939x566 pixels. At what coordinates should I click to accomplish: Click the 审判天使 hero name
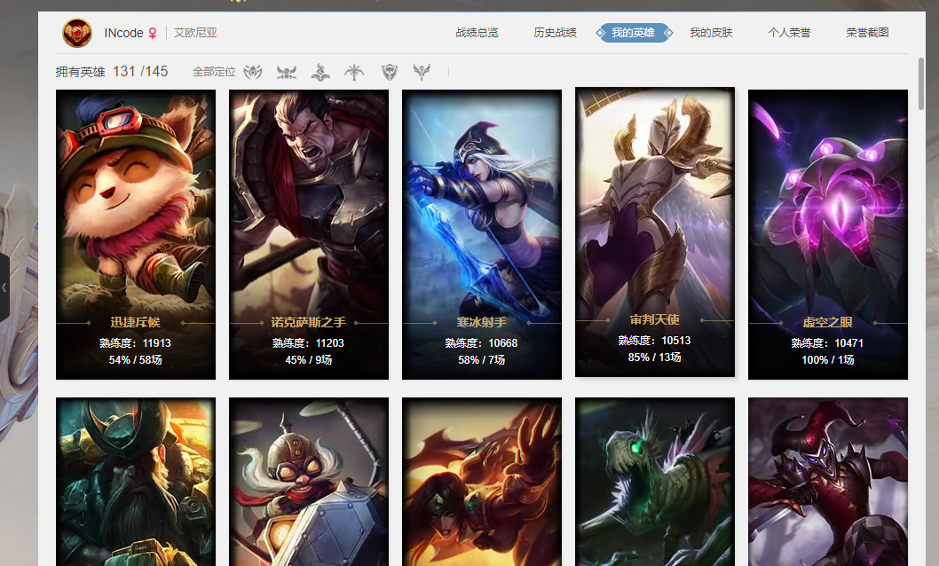tap(654, 320)
